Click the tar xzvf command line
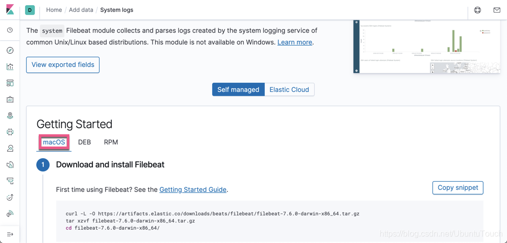Screen dimensions: 507x243 pyautogui.click(x=130, y=221)
